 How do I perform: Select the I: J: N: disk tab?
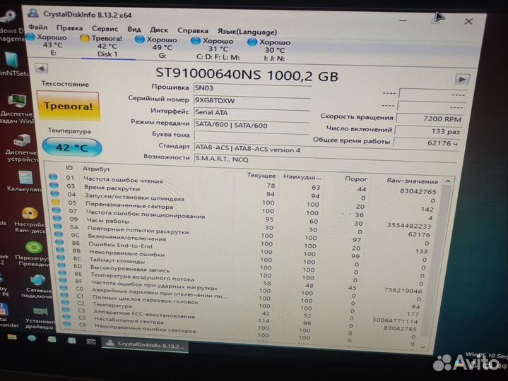pos(270,50)
